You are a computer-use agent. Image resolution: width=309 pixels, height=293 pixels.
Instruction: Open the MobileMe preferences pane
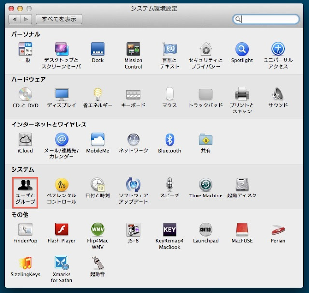(98, 143)
